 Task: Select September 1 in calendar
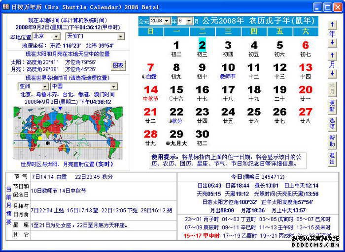pyautogui.click(x=176, y=49)
